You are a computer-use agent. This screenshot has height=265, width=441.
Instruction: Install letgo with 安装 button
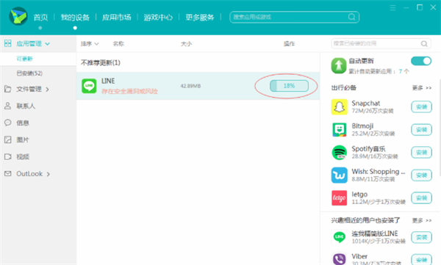coord(421,198)
